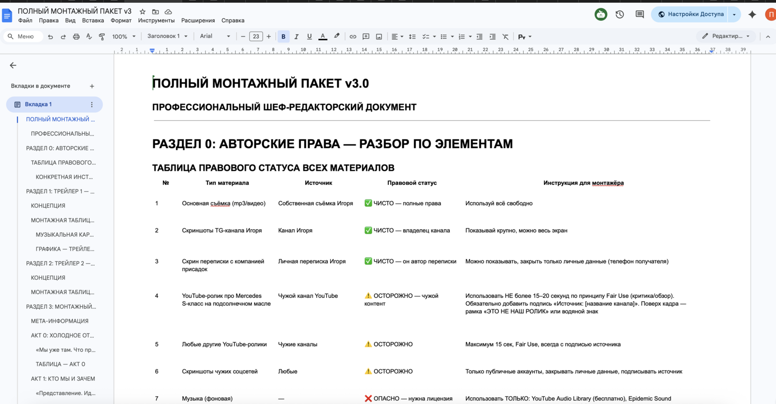The image size is (776, 404).
Task: Select Вкладка 1 tab in sidebar
Action: (x=54, y=104)
